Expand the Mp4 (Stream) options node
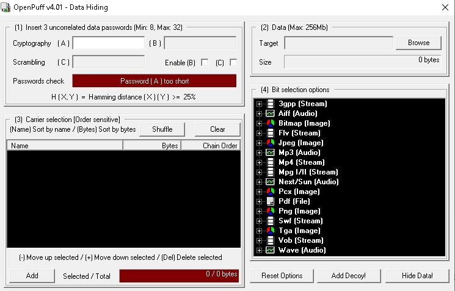This screenshot has height=291, width=455. 260,162
